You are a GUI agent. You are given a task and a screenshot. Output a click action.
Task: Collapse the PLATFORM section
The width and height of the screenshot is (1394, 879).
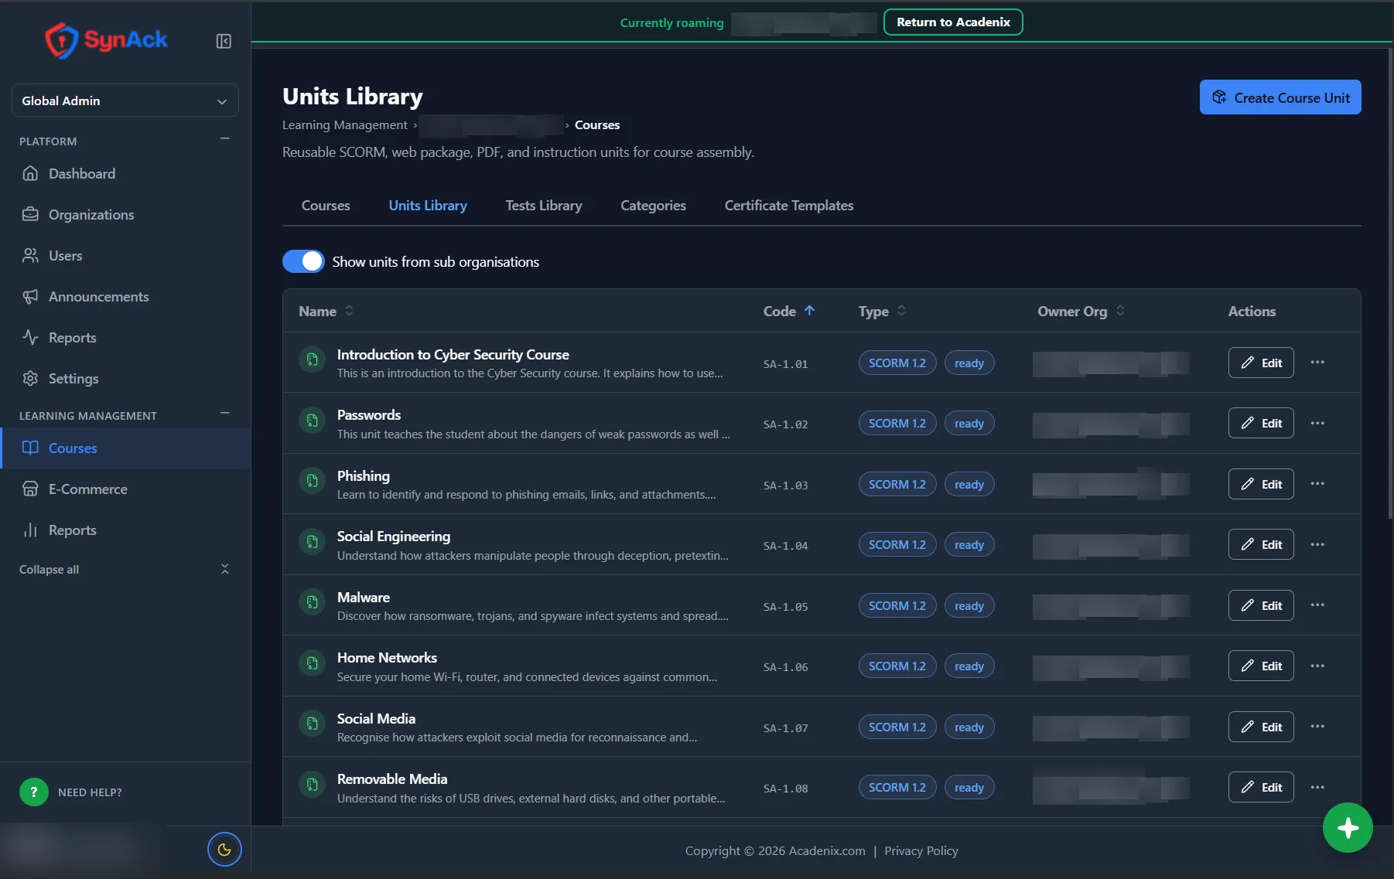pos(224,139)
